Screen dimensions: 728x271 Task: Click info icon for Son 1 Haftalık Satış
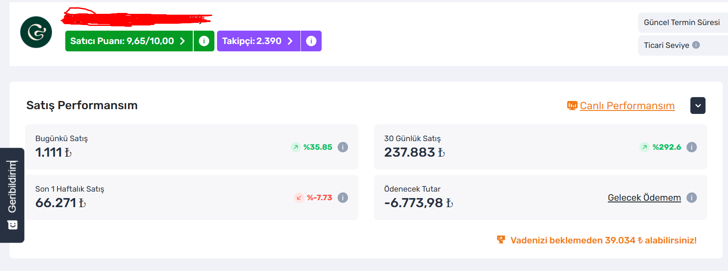343,198
